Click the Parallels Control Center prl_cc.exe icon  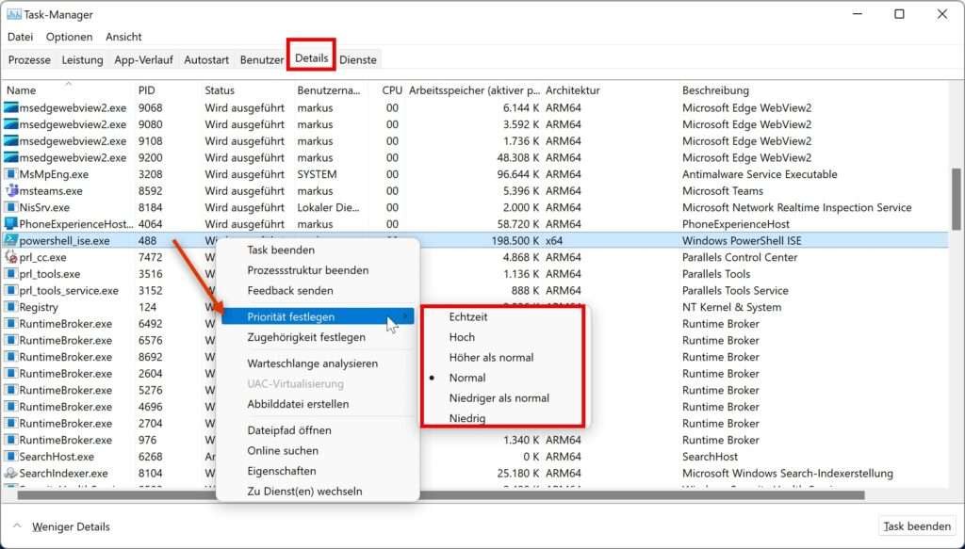(x=11, y=257)
